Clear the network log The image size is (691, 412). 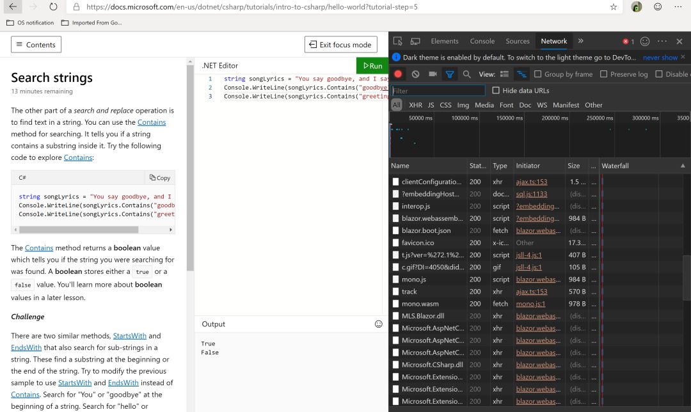point(416,74)
